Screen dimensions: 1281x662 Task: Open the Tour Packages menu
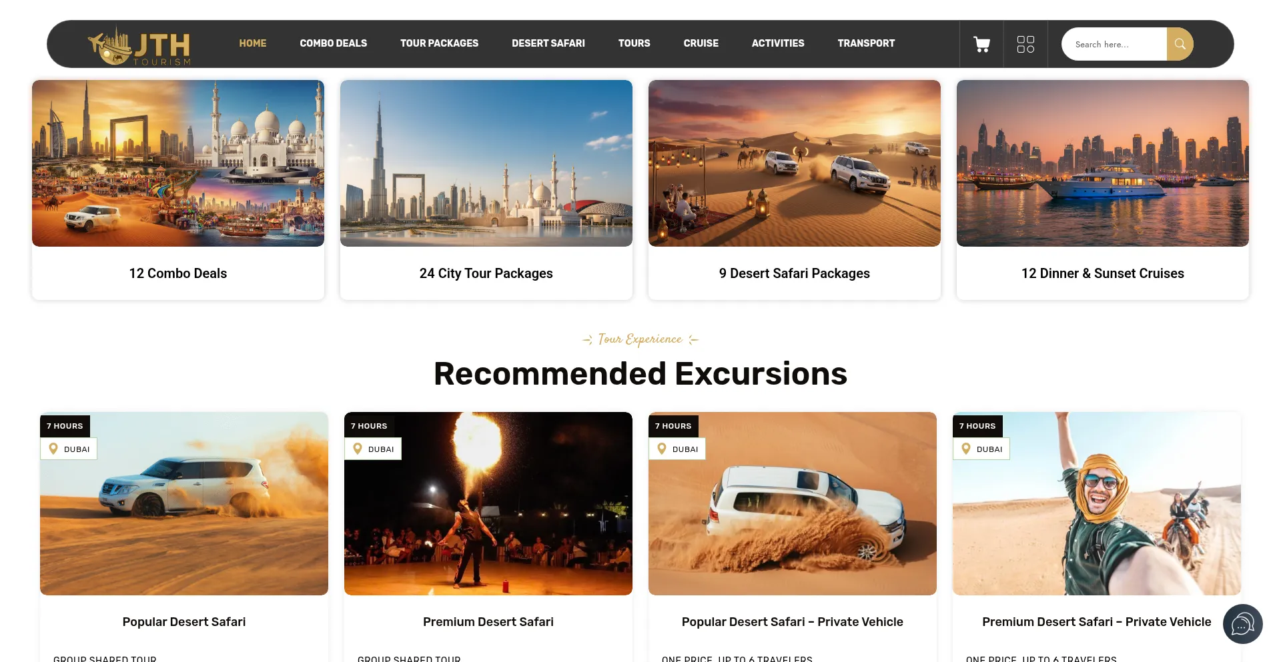pos(439,43)
